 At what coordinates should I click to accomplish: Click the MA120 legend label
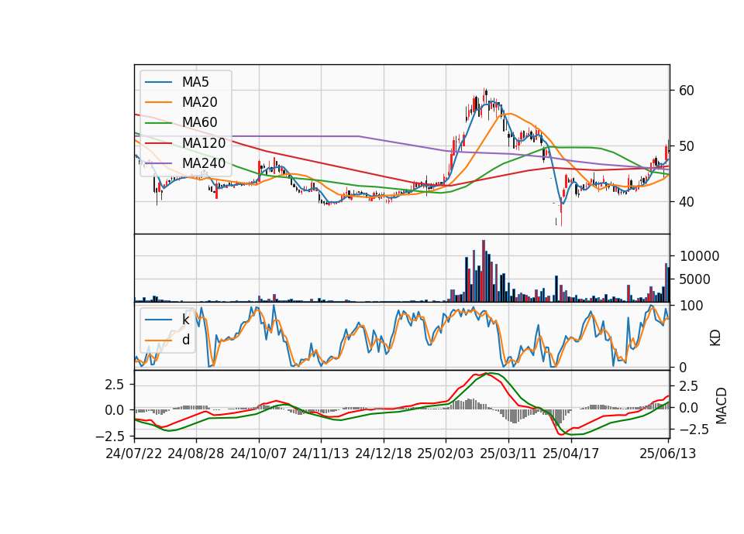pos(204,142)
